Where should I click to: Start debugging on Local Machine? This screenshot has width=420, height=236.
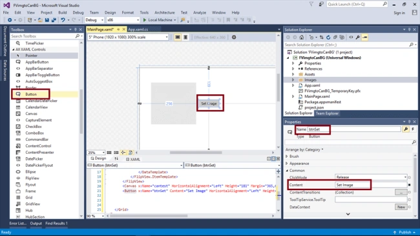[159, 20]
